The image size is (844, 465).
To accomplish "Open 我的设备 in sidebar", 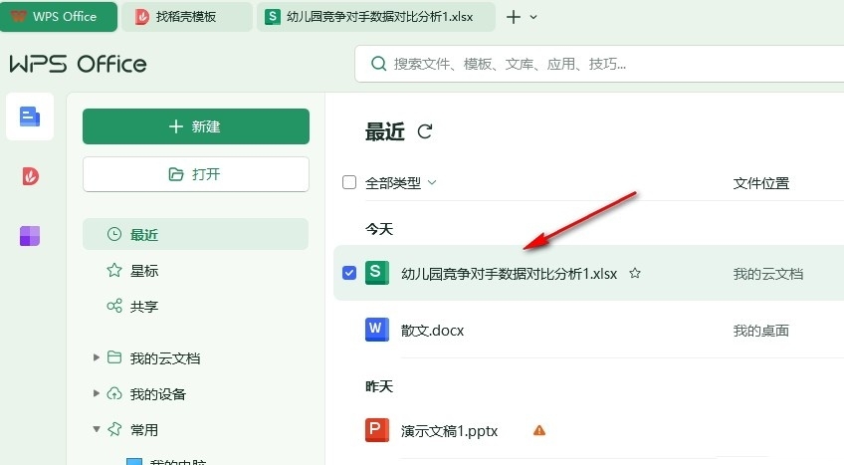I will point(157,394).
